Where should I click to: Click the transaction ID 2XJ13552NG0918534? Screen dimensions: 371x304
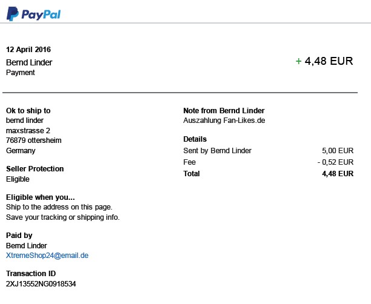coord(41,283)
